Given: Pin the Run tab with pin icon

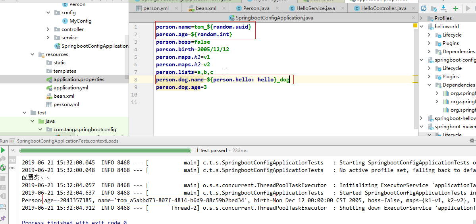Looking at the screenshot, I should 3,218.
